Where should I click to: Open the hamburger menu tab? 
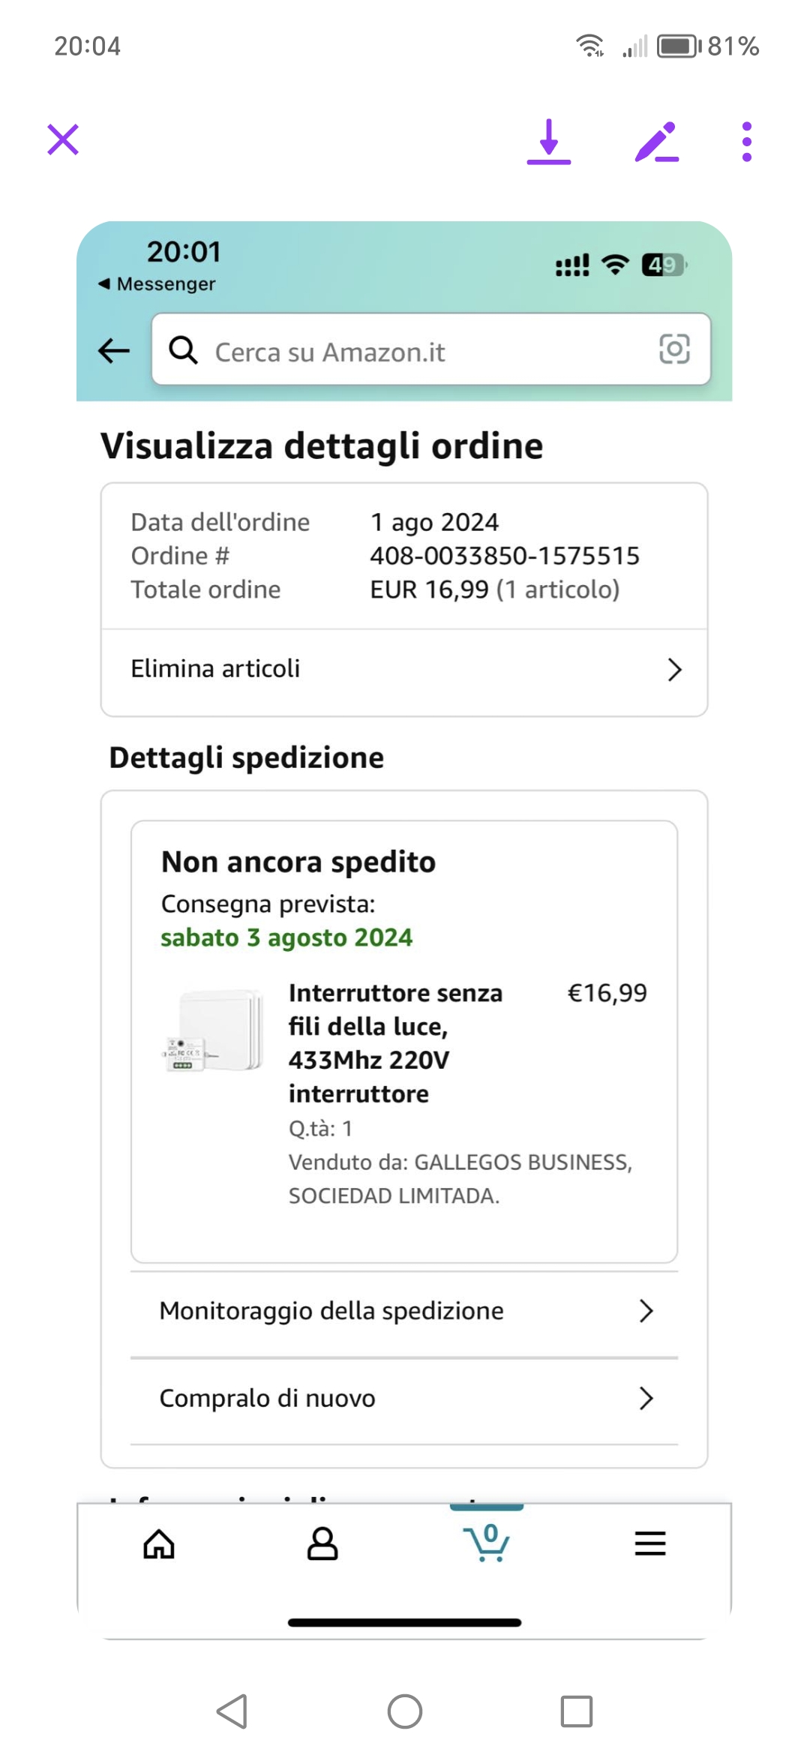(x=650, y=1543)
